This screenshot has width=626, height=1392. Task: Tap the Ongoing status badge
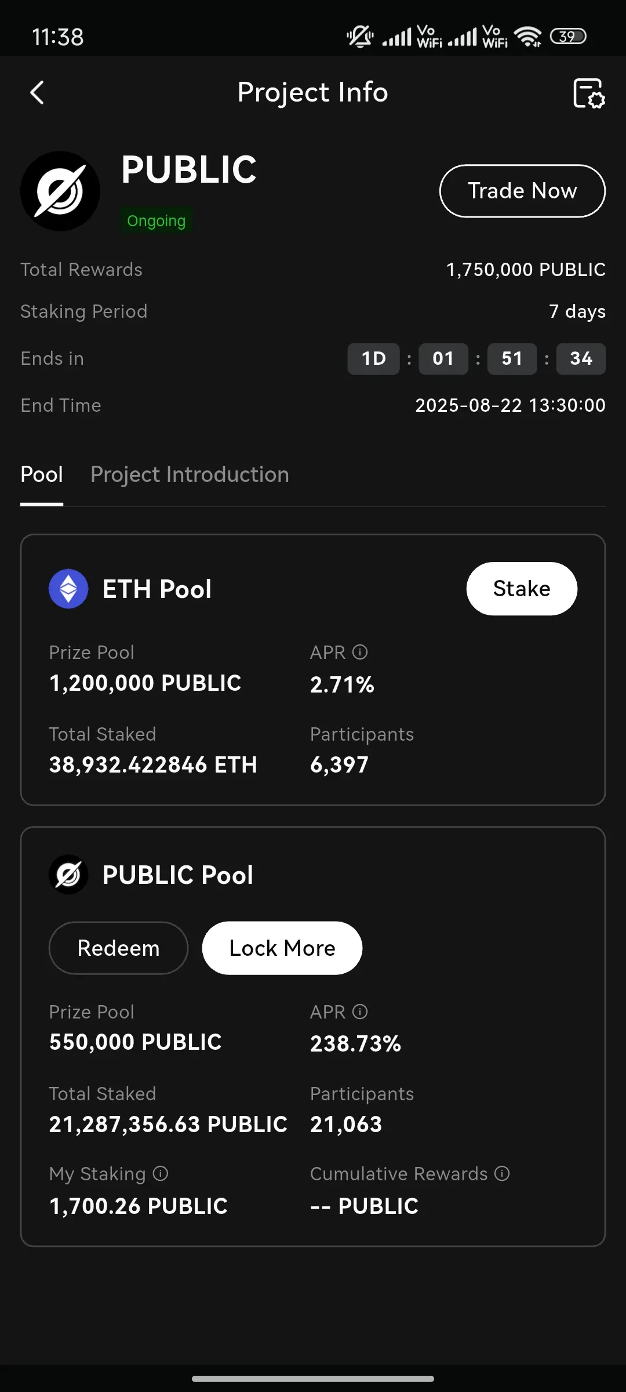156,221
